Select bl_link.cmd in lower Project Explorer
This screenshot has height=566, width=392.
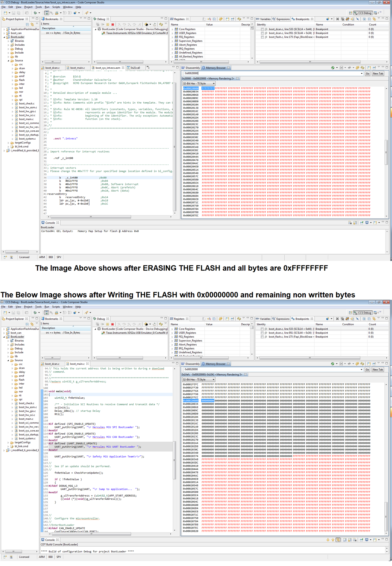[21, 446]
